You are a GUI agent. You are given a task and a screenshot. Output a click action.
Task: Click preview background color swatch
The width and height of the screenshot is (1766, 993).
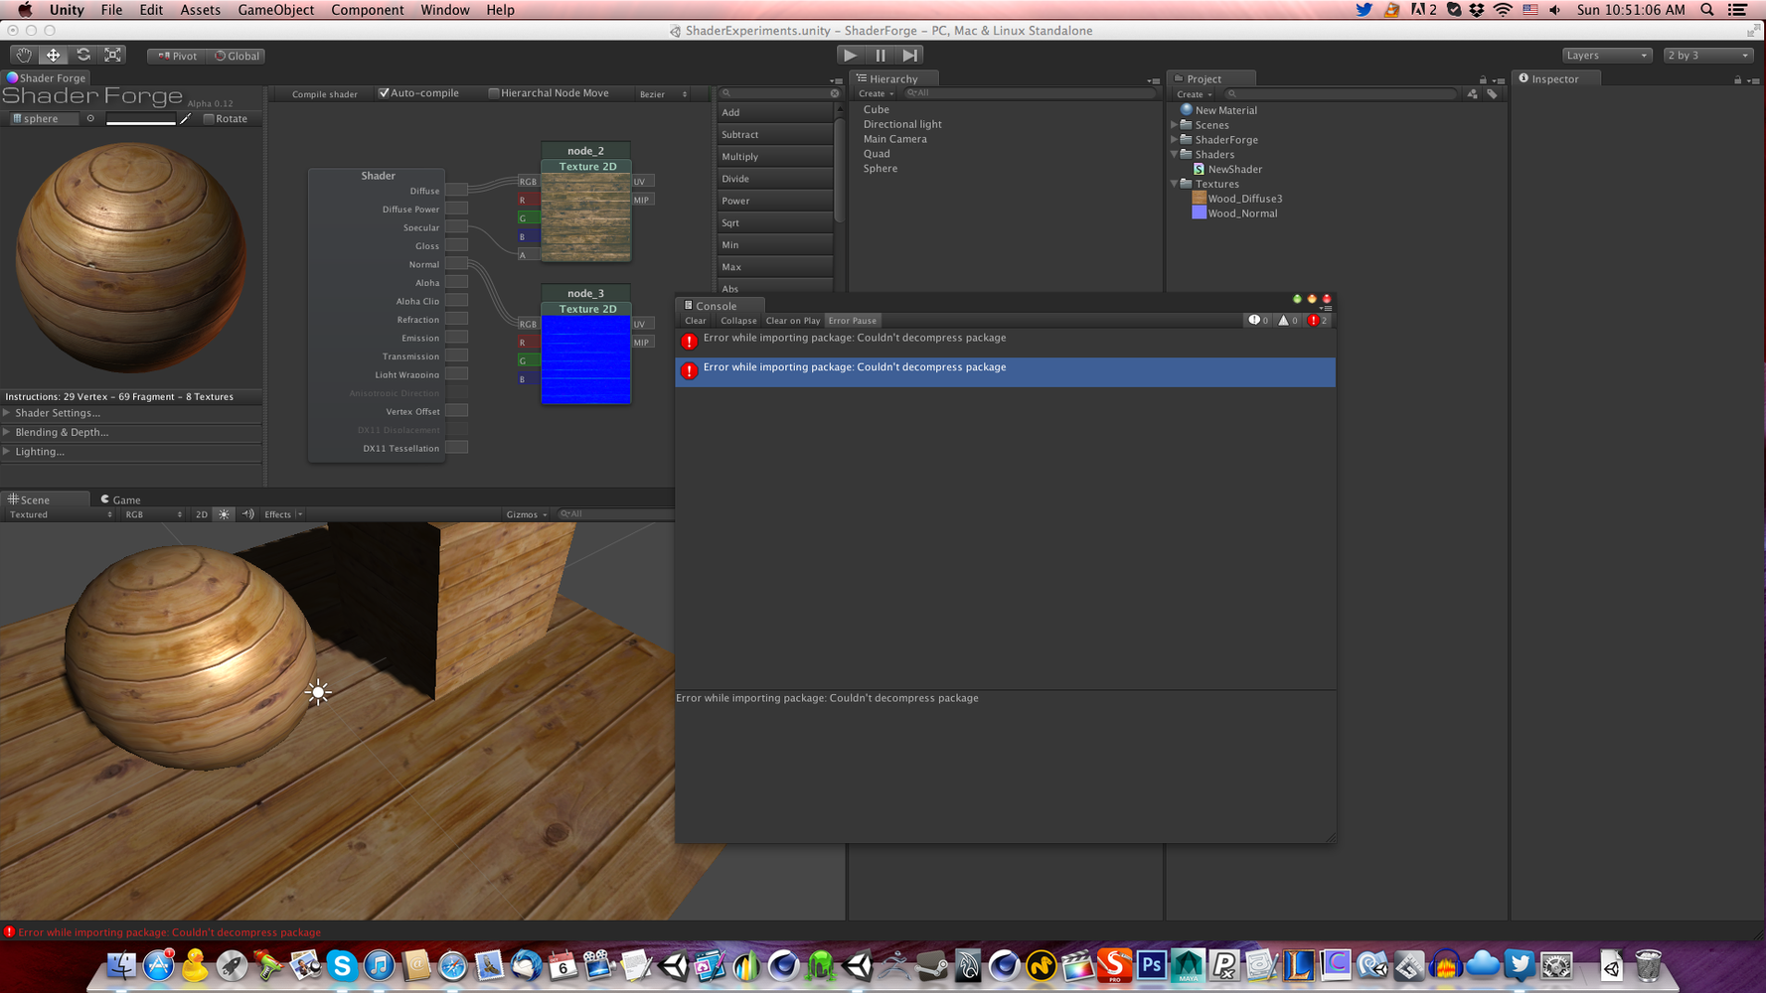(140, 119)
